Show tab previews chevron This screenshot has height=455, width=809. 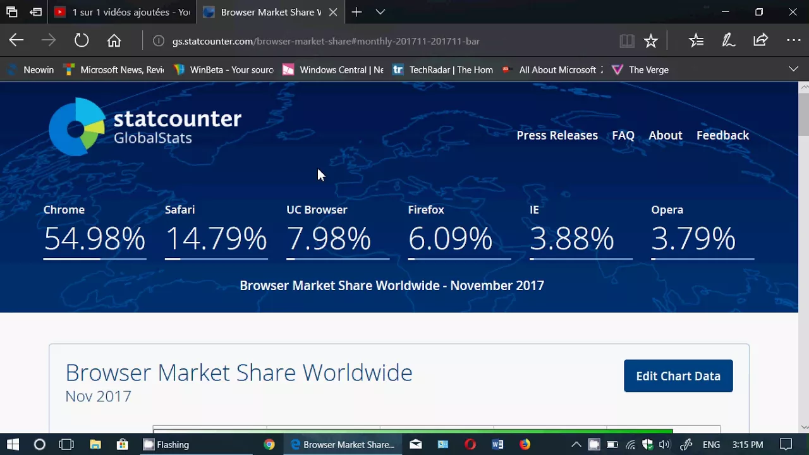(x=380, y=12)
